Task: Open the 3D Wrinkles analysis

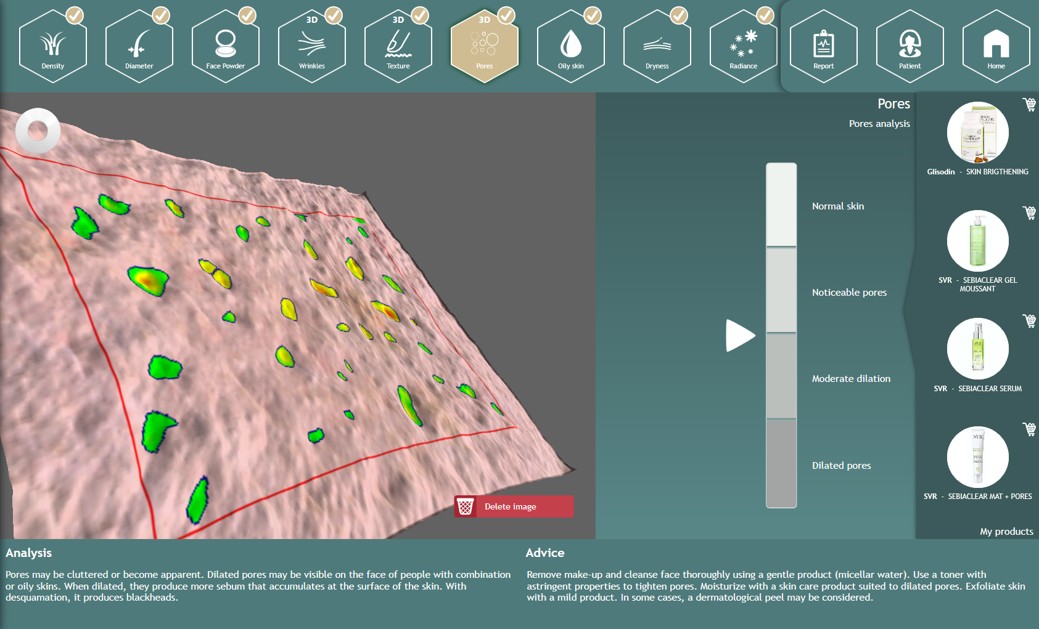Action: (312, 47)
